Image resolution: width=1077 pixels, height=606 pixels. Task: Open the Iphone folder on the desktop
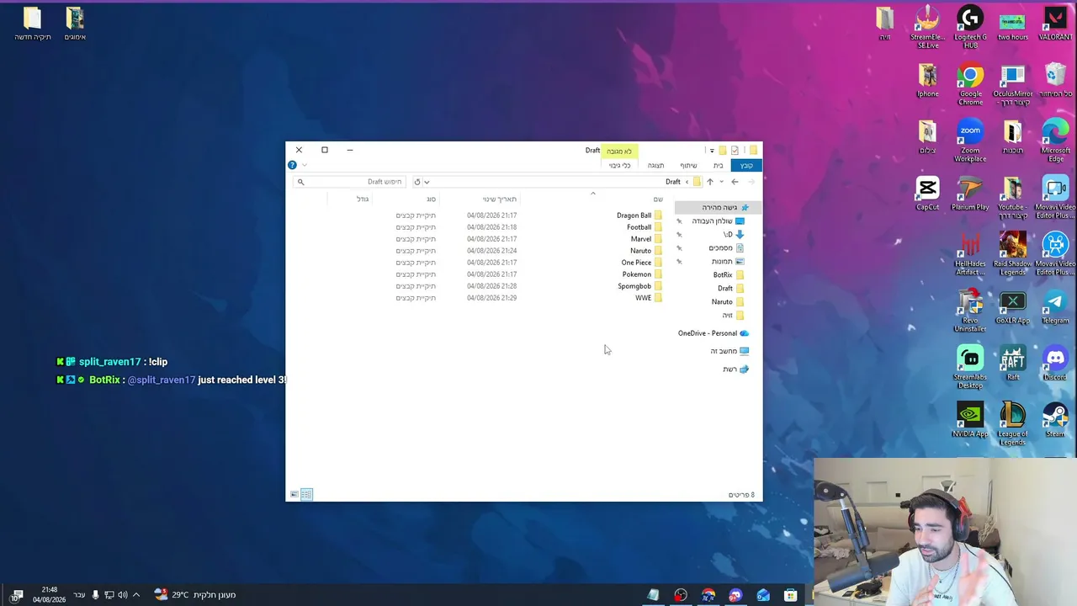click(927, 81)
